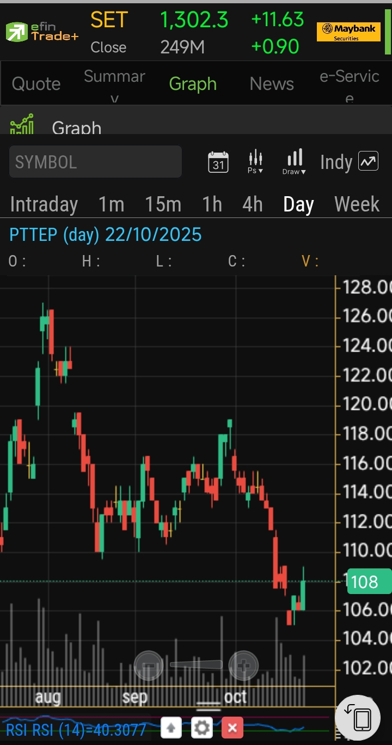Click the RSI (14)=40.3077 label
392x745 pixels.
[76, 730]
